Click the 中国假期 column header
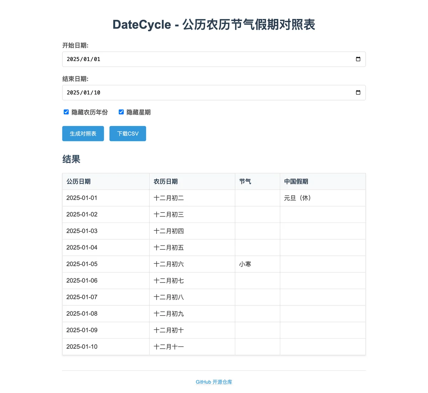 (x=323, y=181)
